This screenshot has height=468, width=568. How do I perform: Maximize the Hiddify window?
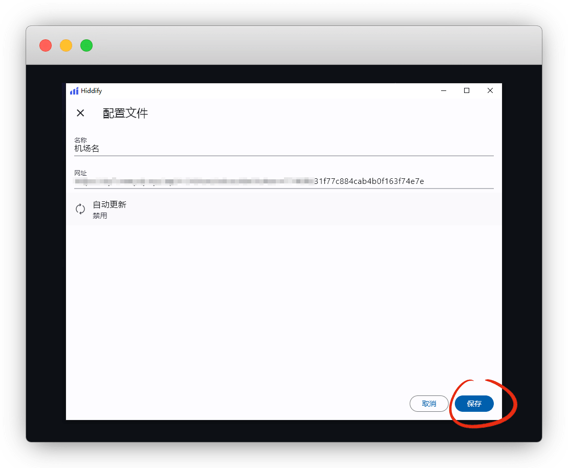pos(467,90)
